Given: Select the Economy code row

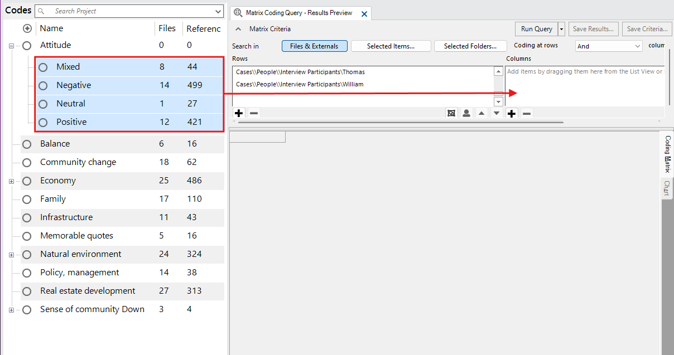Looking at the screenshot, I should (x=122, y=181).
